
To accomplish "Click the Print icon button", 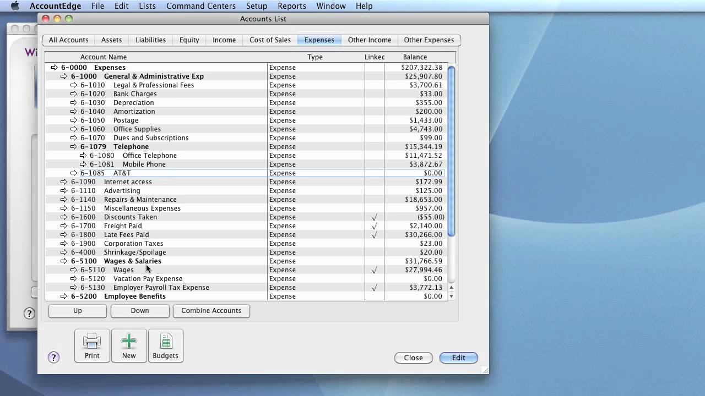I will [92, 345].
